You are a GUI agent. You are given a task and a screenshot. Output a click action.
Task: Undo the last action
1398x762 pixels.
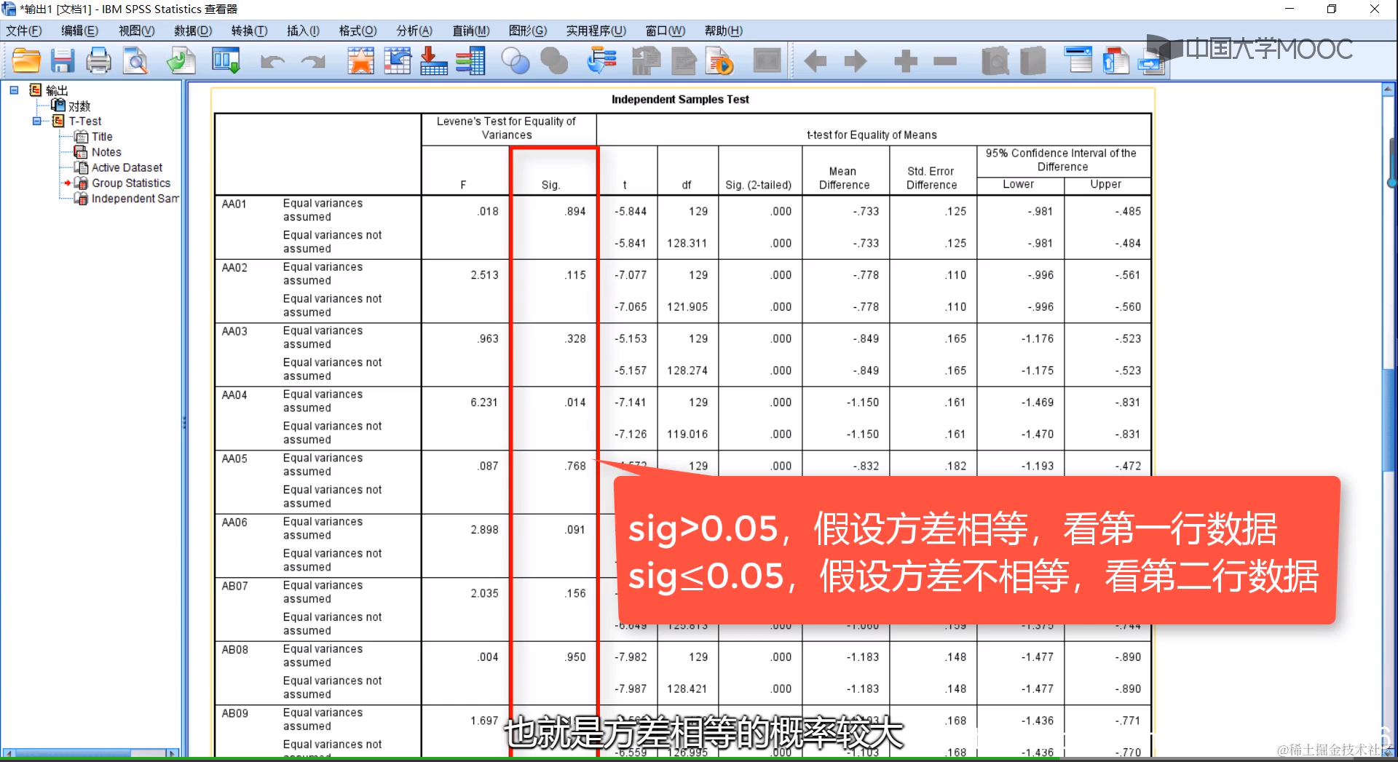click(x=271, y=60)
